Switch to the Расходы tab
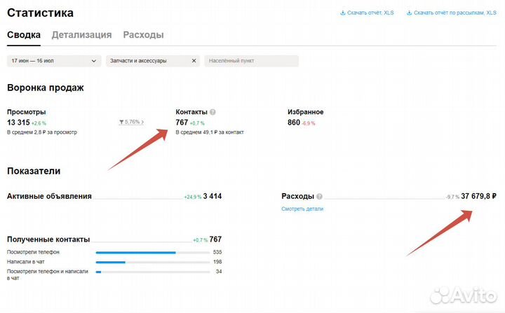505x313 pixels. pos(143,35)
